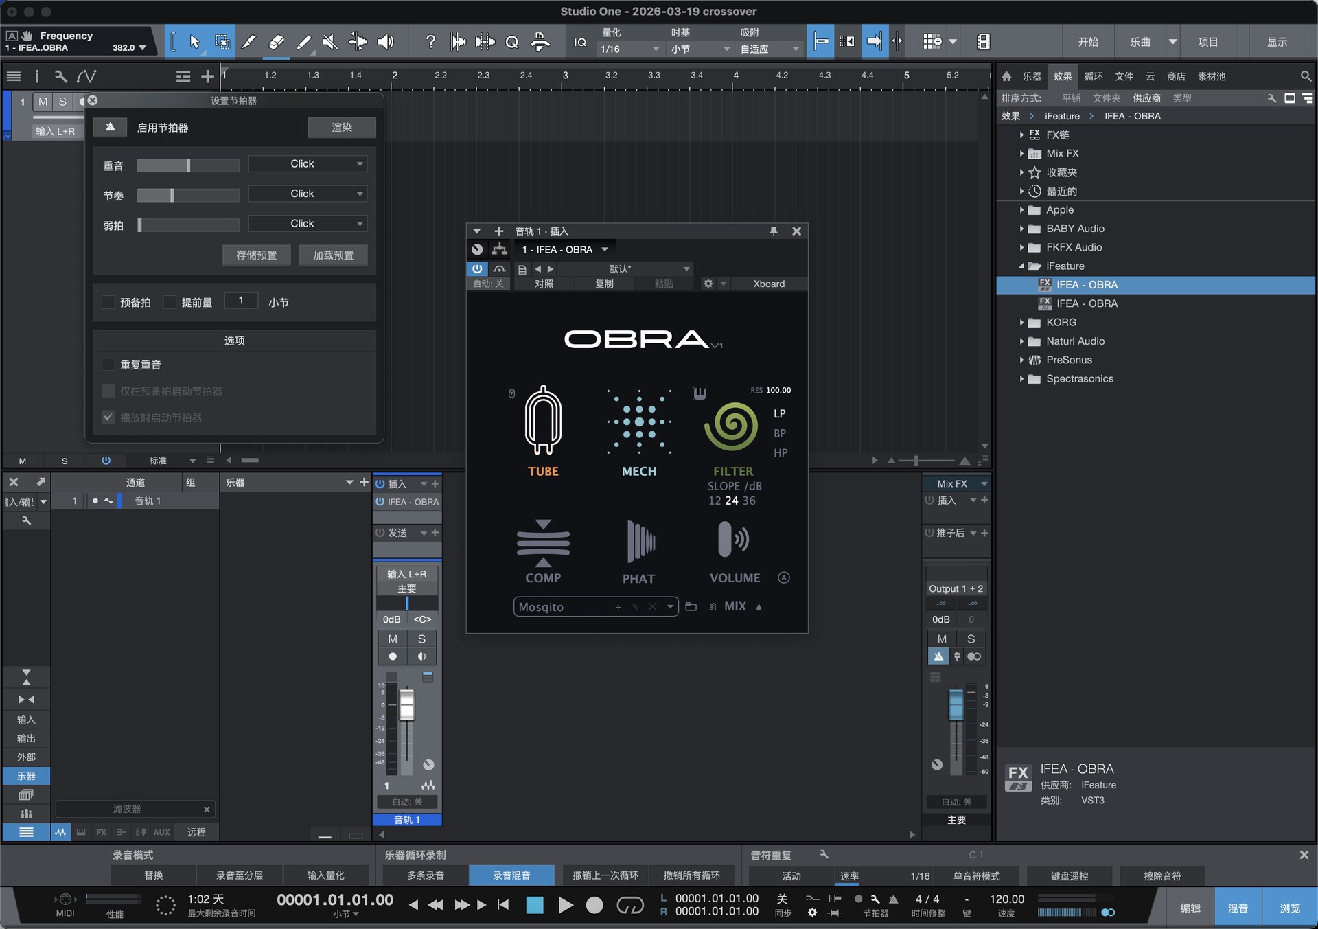Click the VOLUME speaker icon

[x=732, y=540]
